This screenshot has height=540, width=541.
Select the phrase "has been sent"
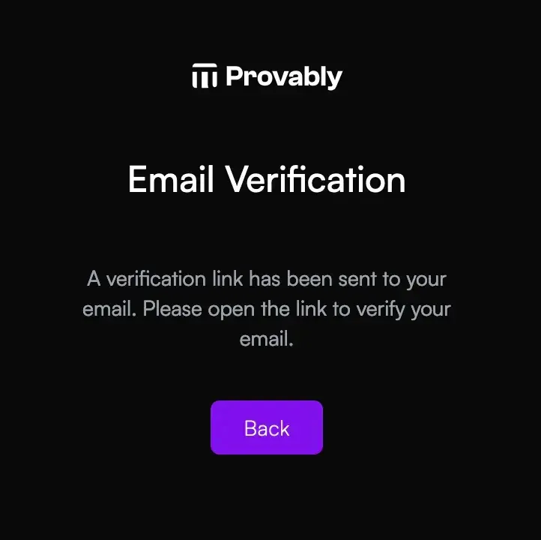tap(312, 279)
